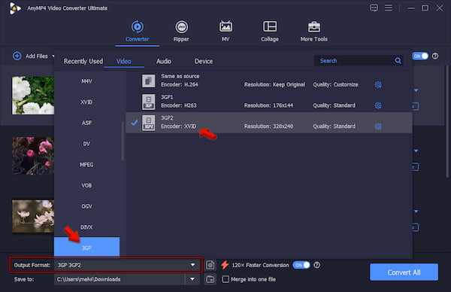The image size is (451, 292).
Task: Switch to Audio tab
Action: pyautogui.click(x=164, y=61)
